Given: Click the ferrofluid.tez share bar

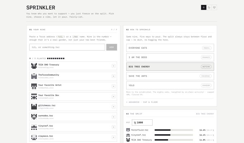Looking at the screenshot, I should pos(174,130).
